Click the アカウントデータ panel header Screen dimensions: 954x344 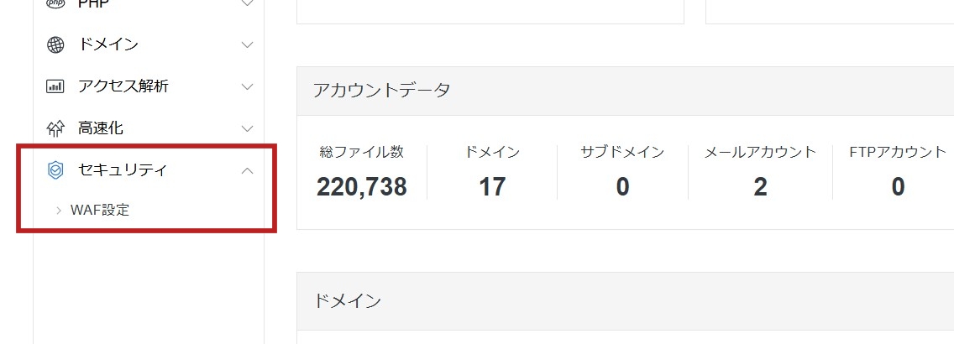pos(382,91)
